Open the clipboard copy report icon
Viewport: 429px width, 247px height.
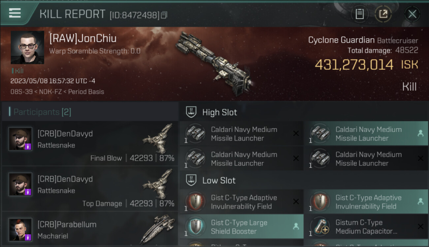click(x=360, y=14)
